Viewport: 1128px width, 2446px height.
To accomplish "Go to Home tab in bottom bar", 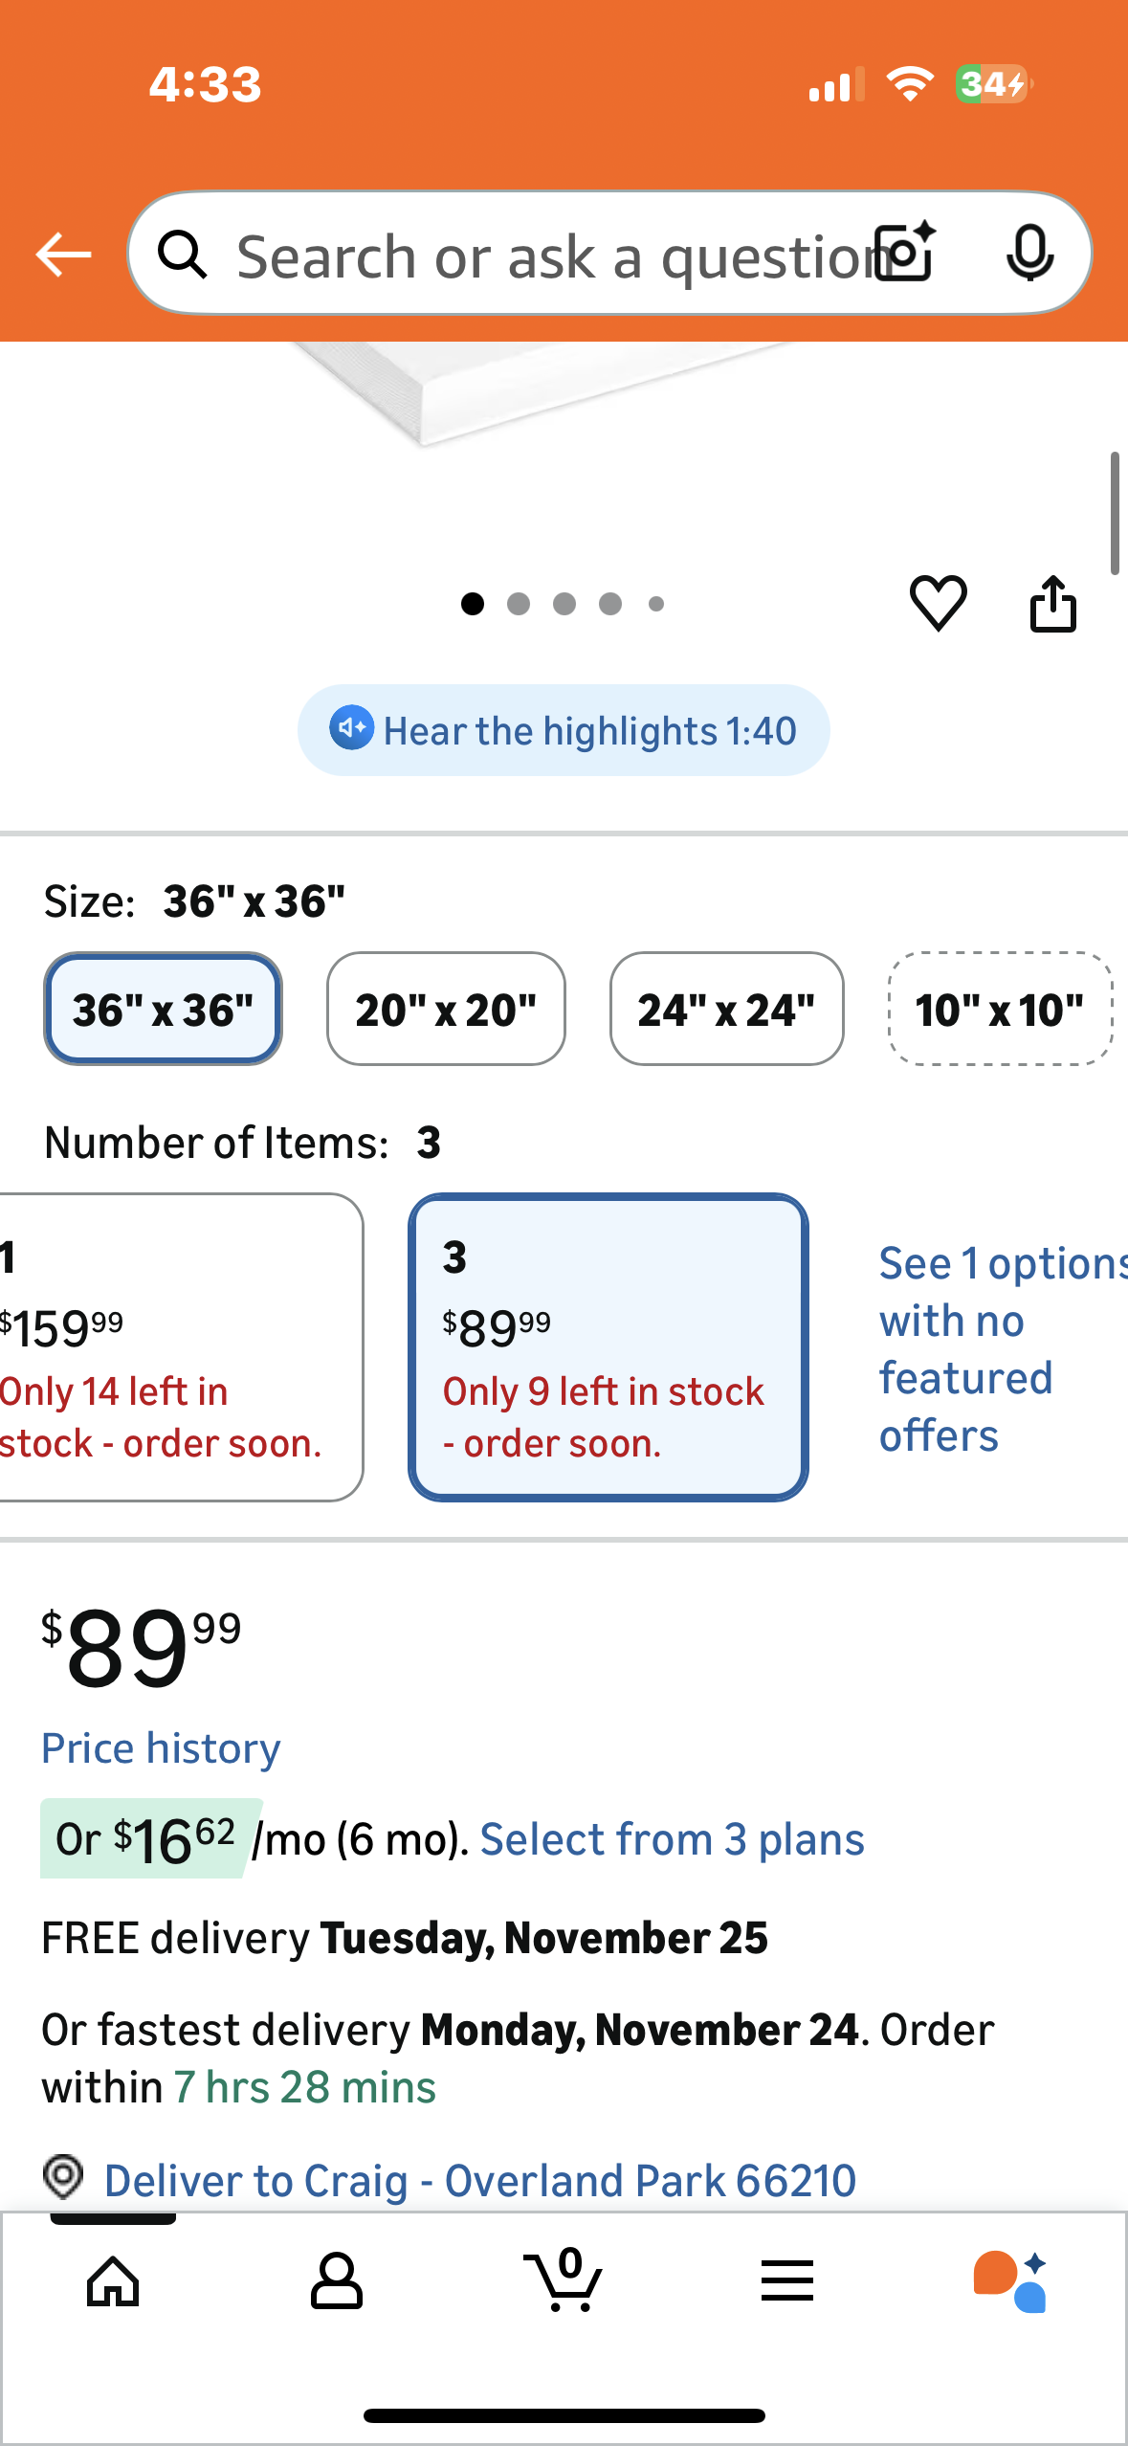I will pos(113,2281).
